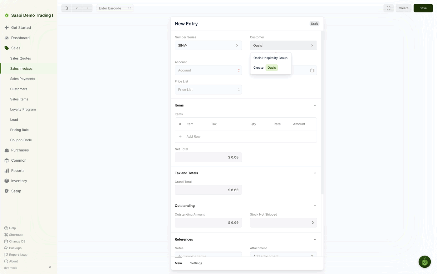Click the Purchases bag icon
This screenshot has height=274, width=437.
tap(7, 150)
